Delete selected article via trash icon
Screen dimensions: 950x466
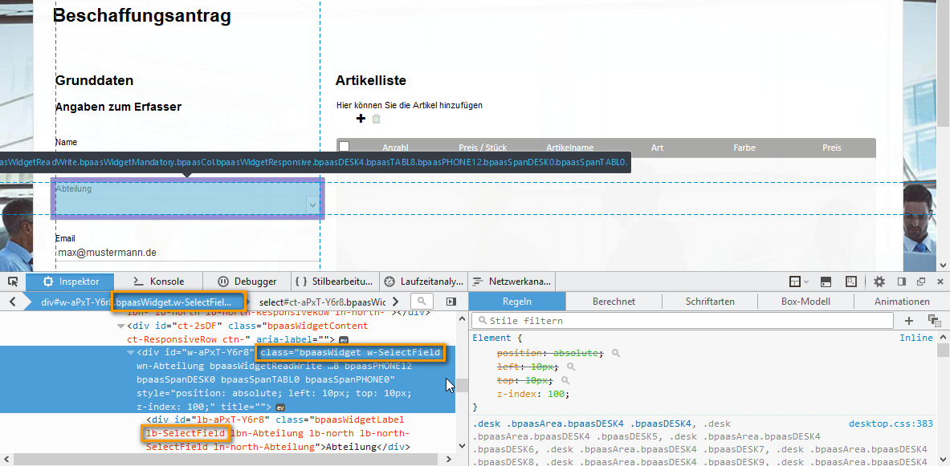point(376,119)
